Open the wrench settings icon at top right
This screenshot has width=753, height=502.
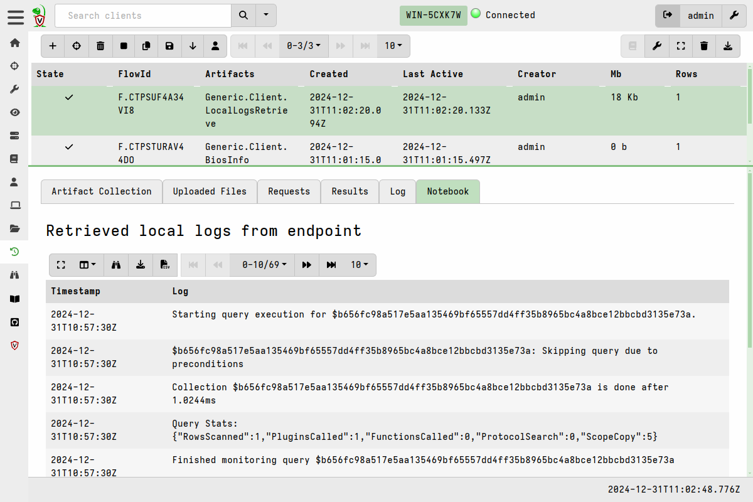tap(734, 15)
